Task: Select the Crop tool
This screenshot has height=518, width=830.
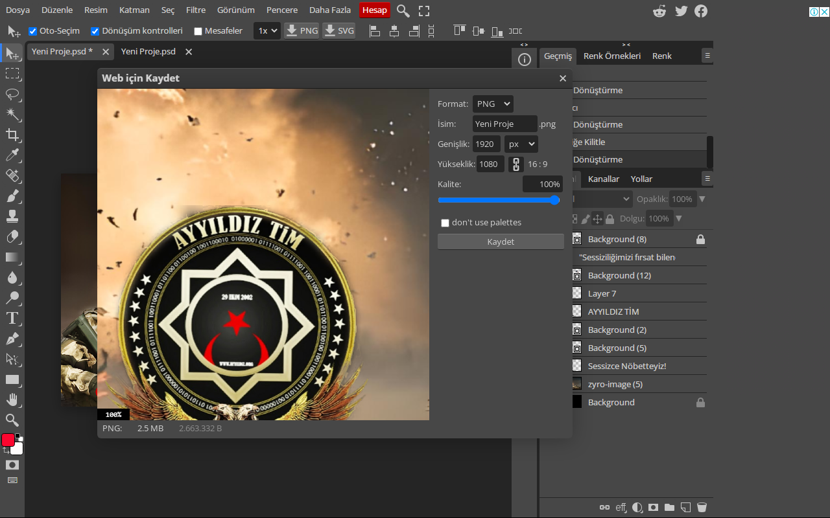Action: 12,135
